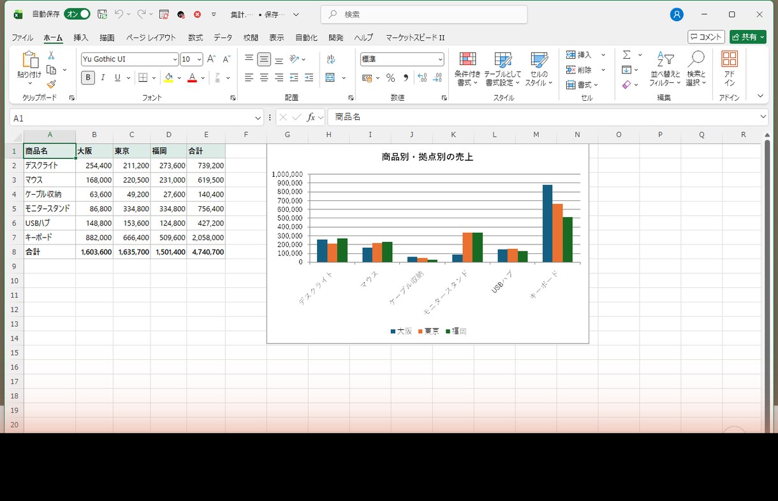Collapse the ribbon with the chevron
Screen dimensions: 778x501
click(760, 96)
